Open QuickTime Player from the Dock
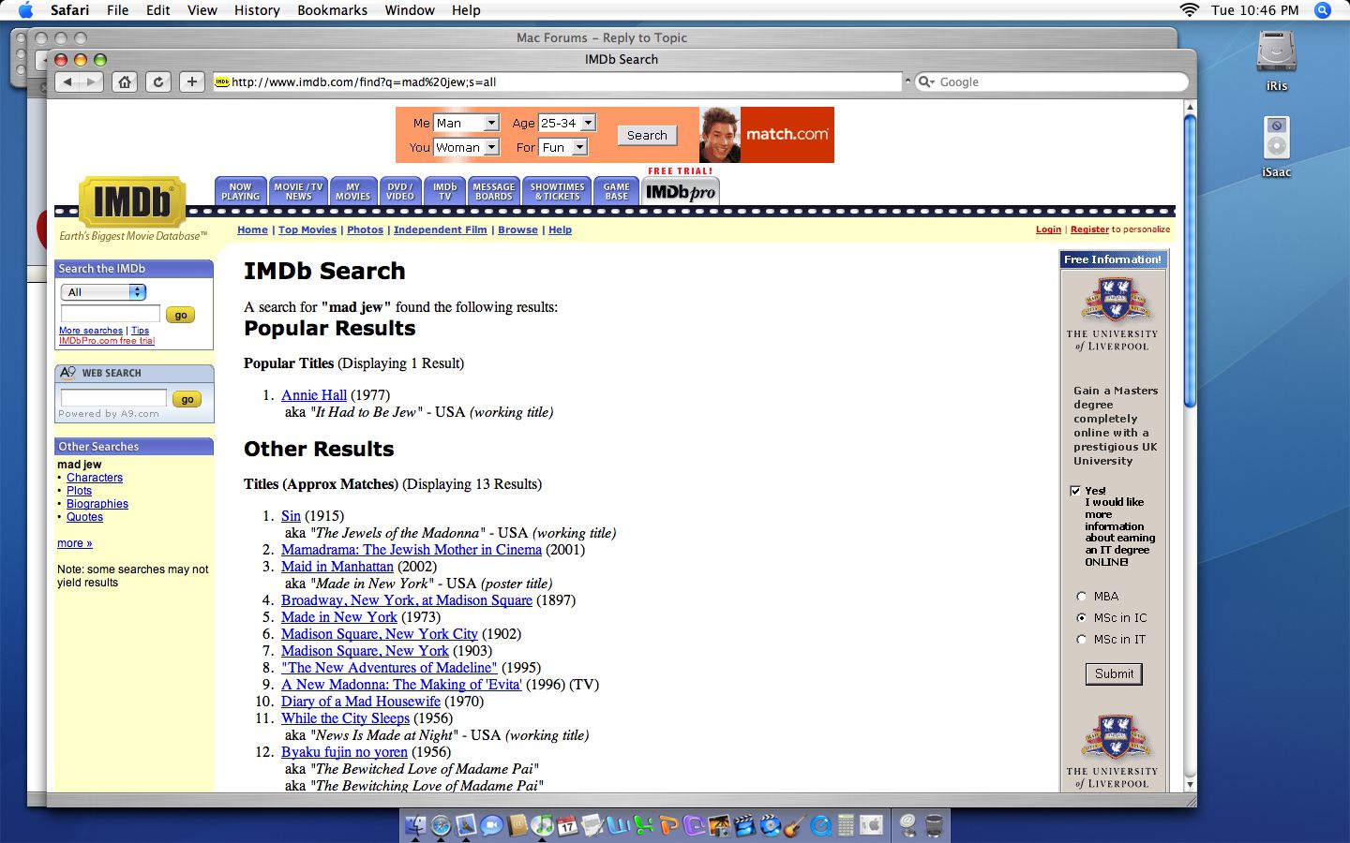This screenshot has width=1350, height=843. [x=820, y=825]
